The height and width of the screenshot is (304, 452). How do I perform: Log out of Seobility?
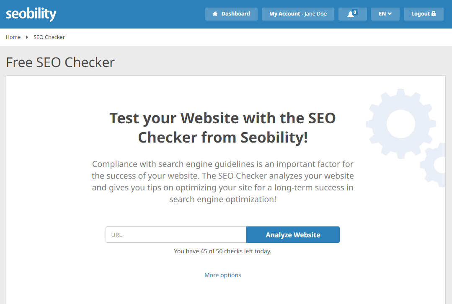point(424,13)
